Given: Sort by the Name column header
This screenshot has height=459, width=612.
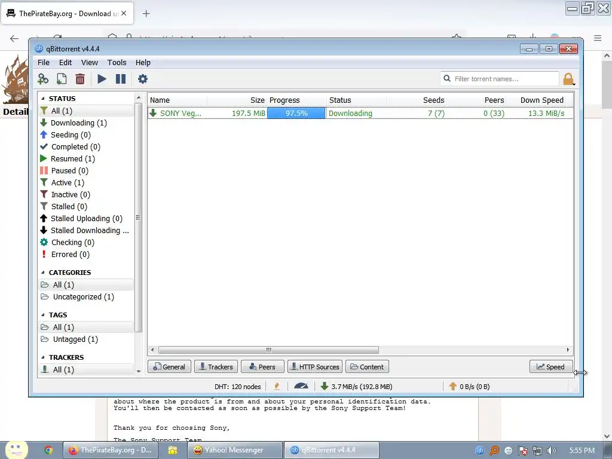Looking at the screenshot, I should point(178,100).
